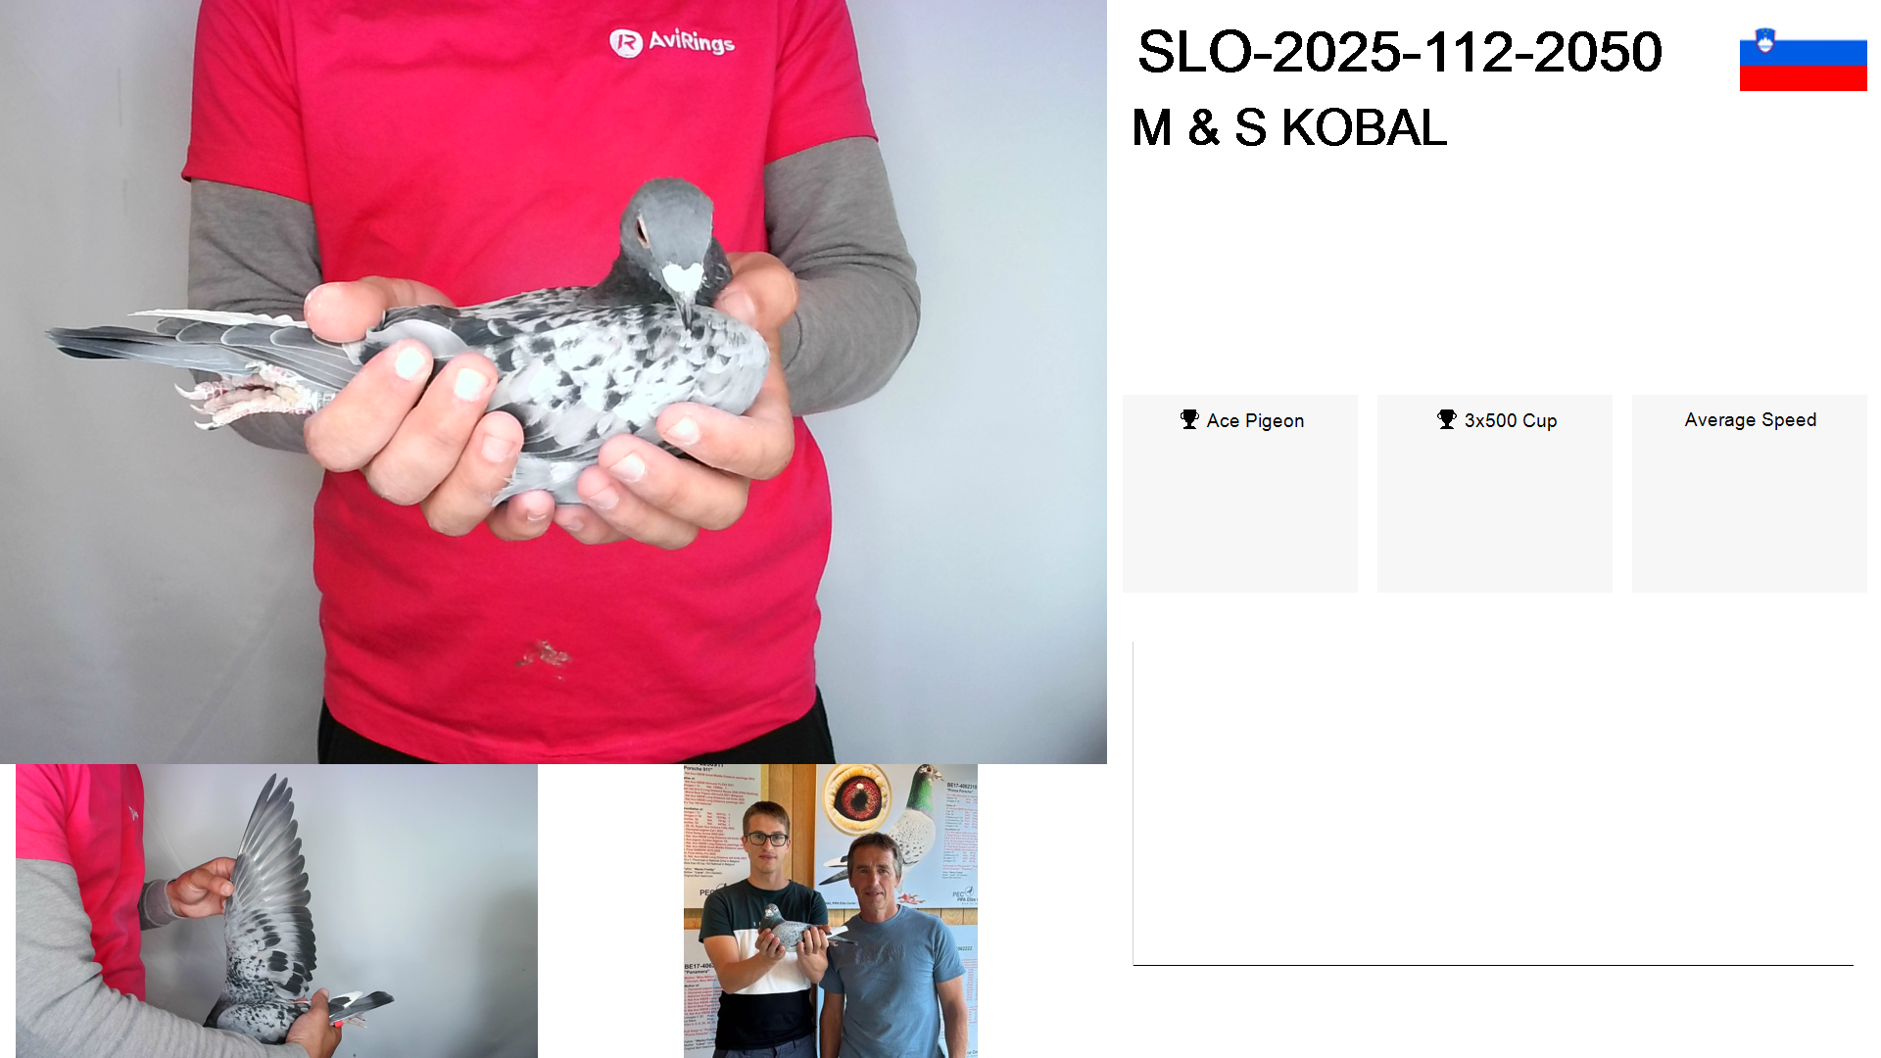Click the 3x500 Cup label text
1881x1058 pixels.
(x=1511, y=420)
